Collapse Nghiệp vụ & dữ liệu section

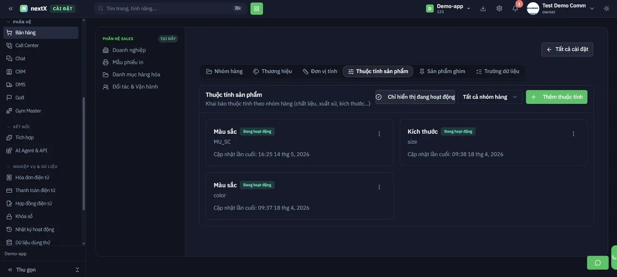pyautogui.click(x=32, y=167)
